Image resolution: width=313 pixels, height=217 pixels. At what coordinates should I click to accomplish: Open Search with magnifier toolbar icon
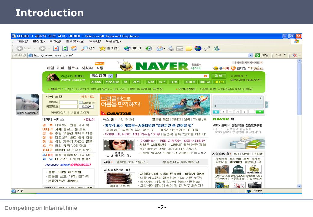pos(84,48)
